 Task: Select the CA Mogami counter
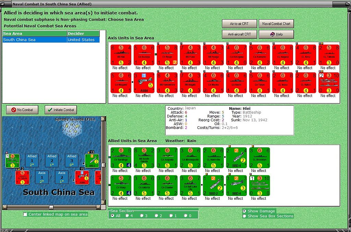tap(121, 83)
